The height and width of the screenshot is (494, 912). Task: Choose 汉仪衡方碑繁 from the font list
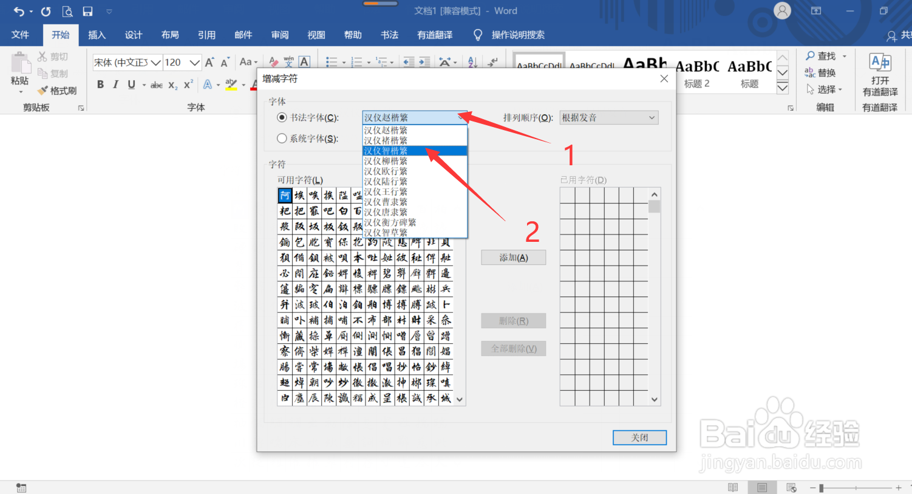(415, 222)
